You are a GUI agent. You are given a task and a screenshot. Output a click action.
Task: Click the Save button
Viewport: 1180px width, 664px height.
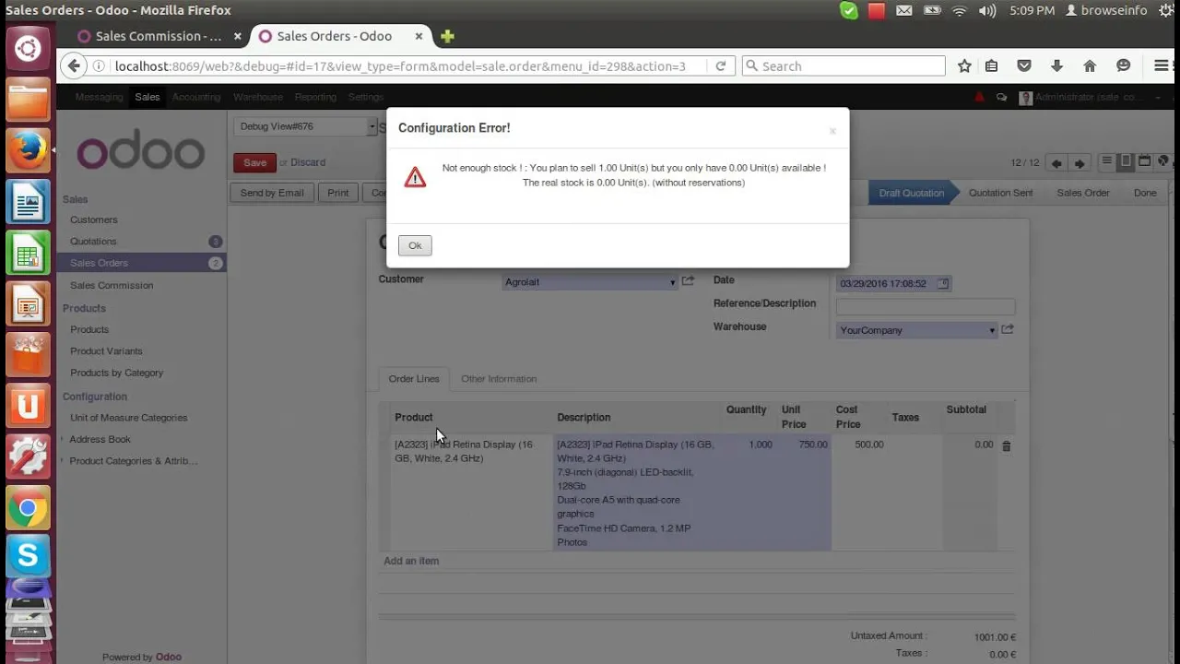click(254, 162)
